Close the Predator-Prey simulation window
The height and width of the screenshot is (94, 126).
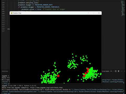[99, 13]
